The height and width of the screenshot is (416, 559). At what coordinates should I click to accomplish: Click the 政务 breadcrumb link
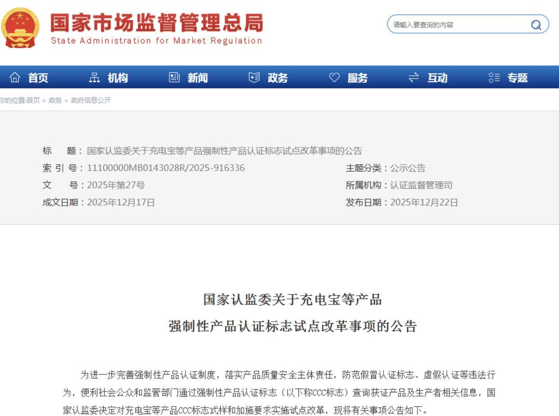pos(55,100)
